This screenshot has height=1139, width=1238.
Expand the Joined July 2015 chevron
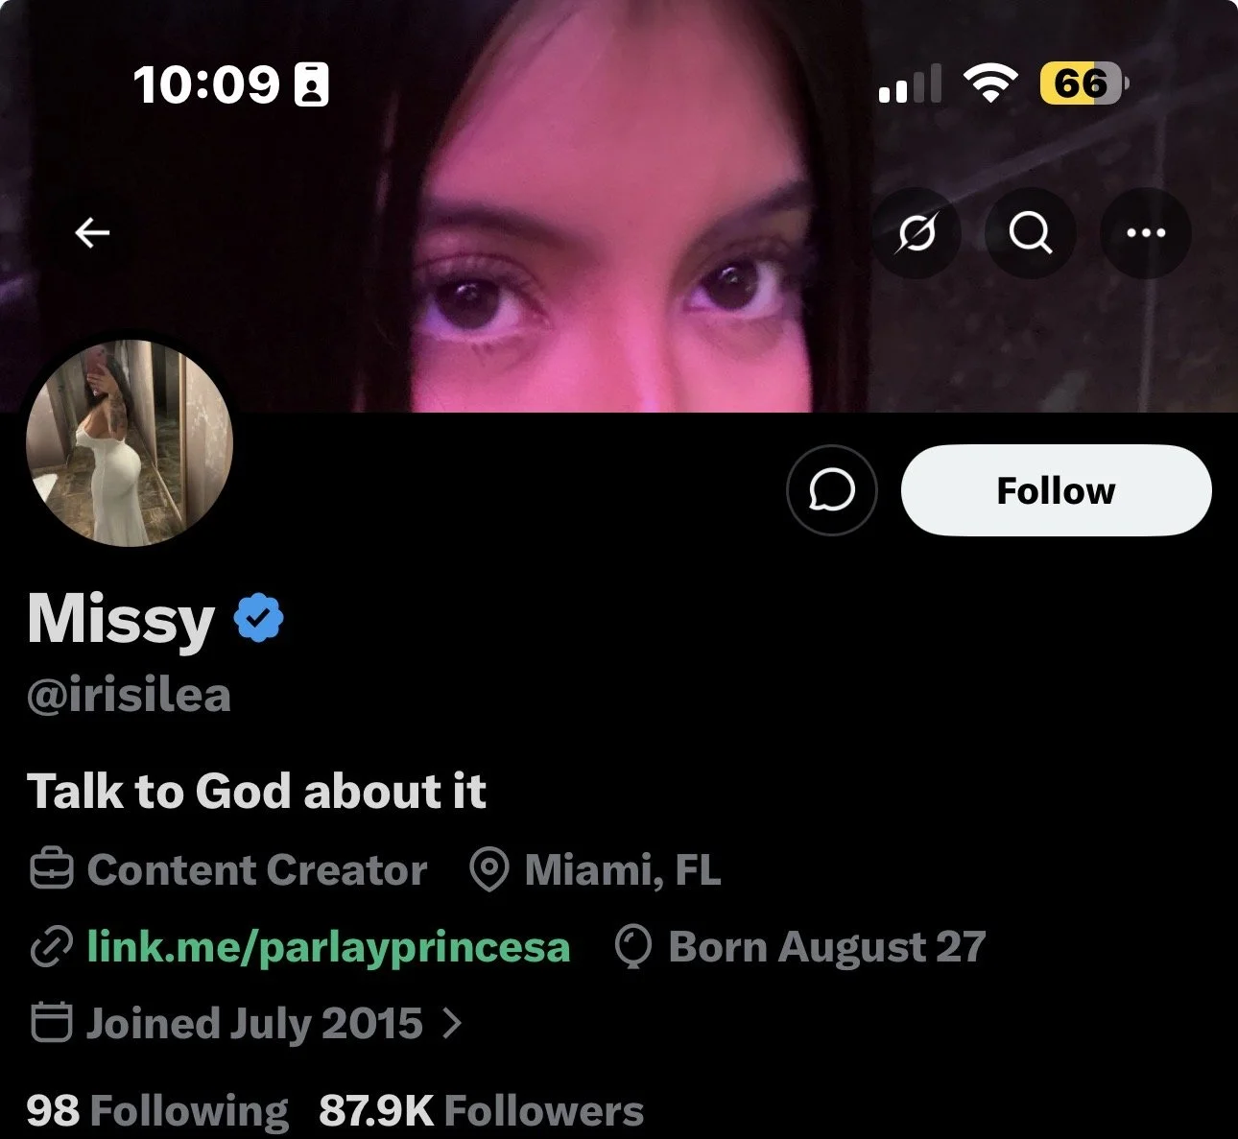pyautogui.click(x=452, y=1024)
